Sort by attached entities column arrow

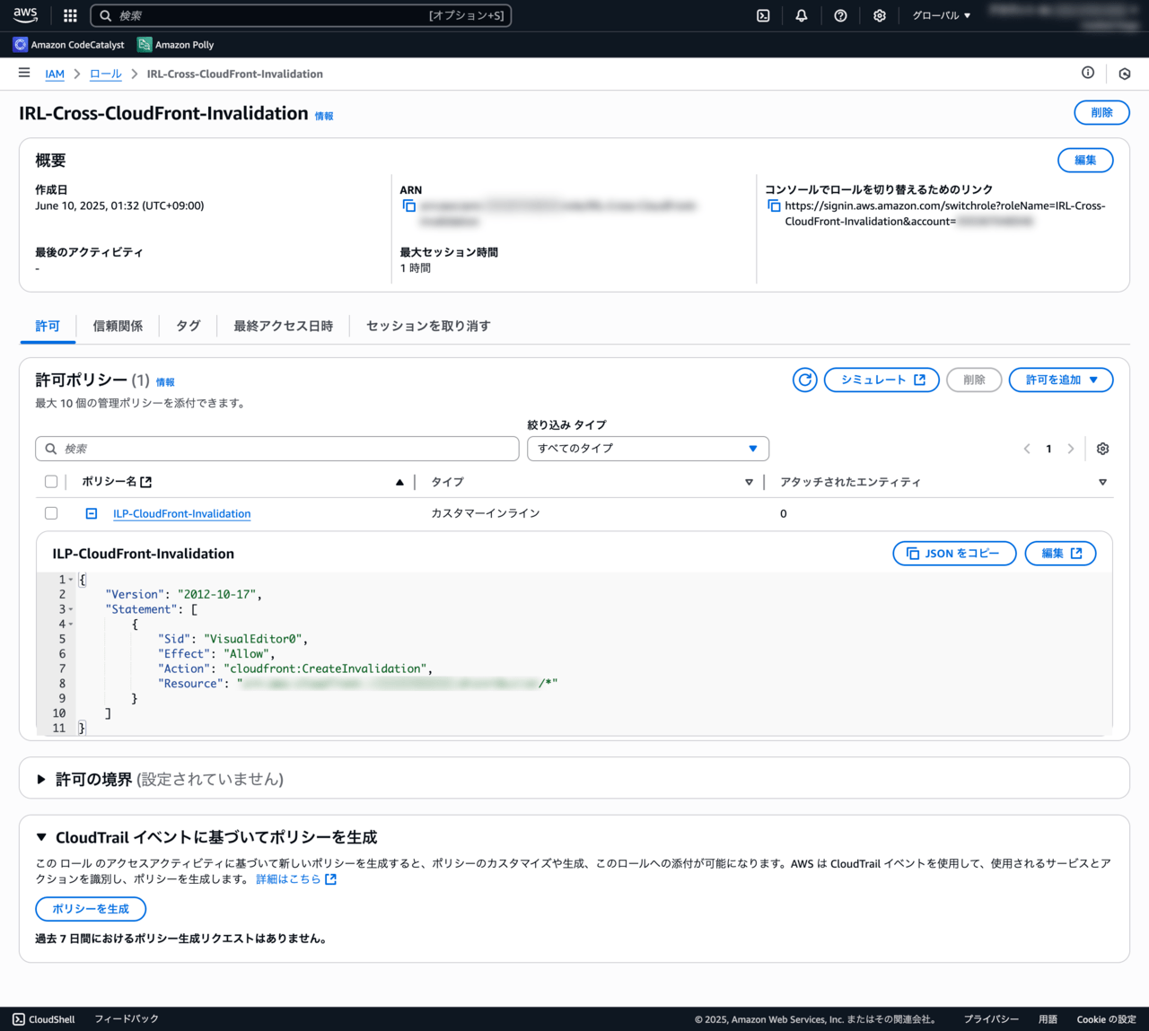[1102, 483]
